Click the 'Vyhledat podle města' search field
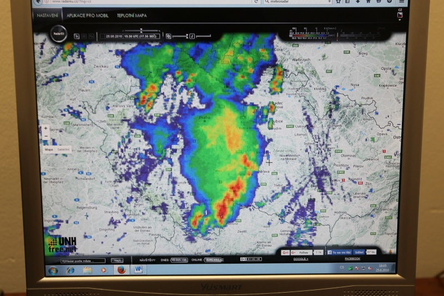The image size is (444, 296). [83, 260]
